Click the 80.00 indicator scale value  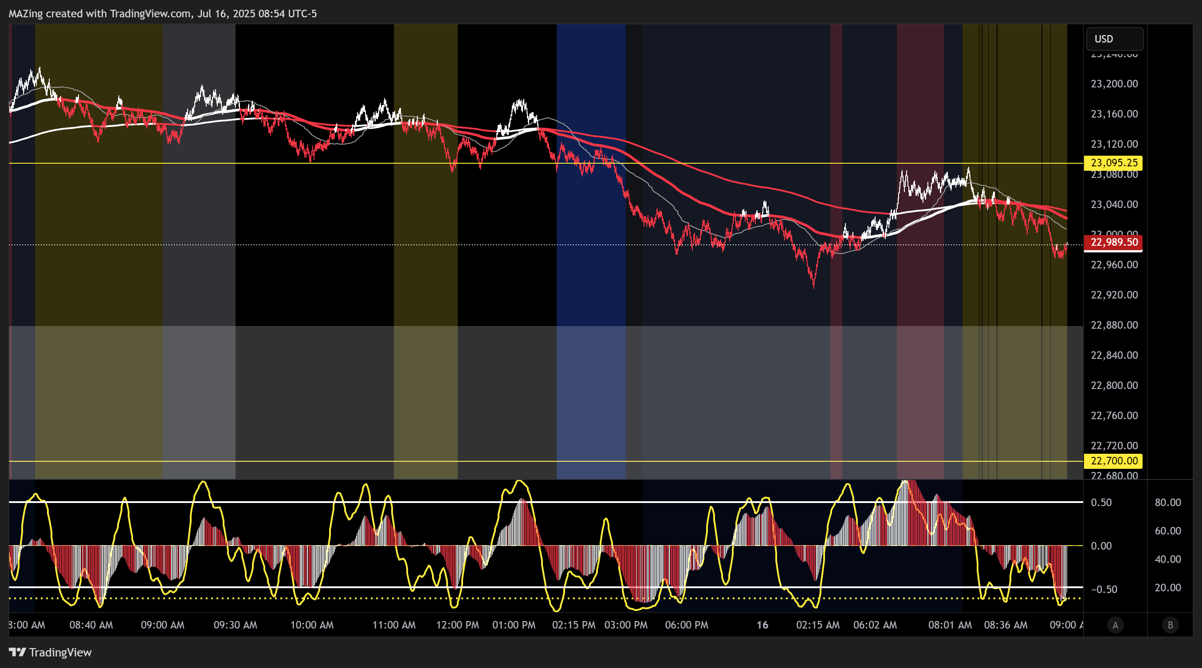(x=1167, y=503)
